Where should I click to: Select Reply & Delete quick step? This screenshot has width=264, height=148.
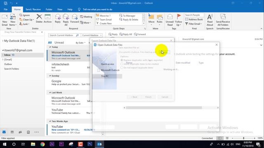pyautogui.click(x=129, y=20)
